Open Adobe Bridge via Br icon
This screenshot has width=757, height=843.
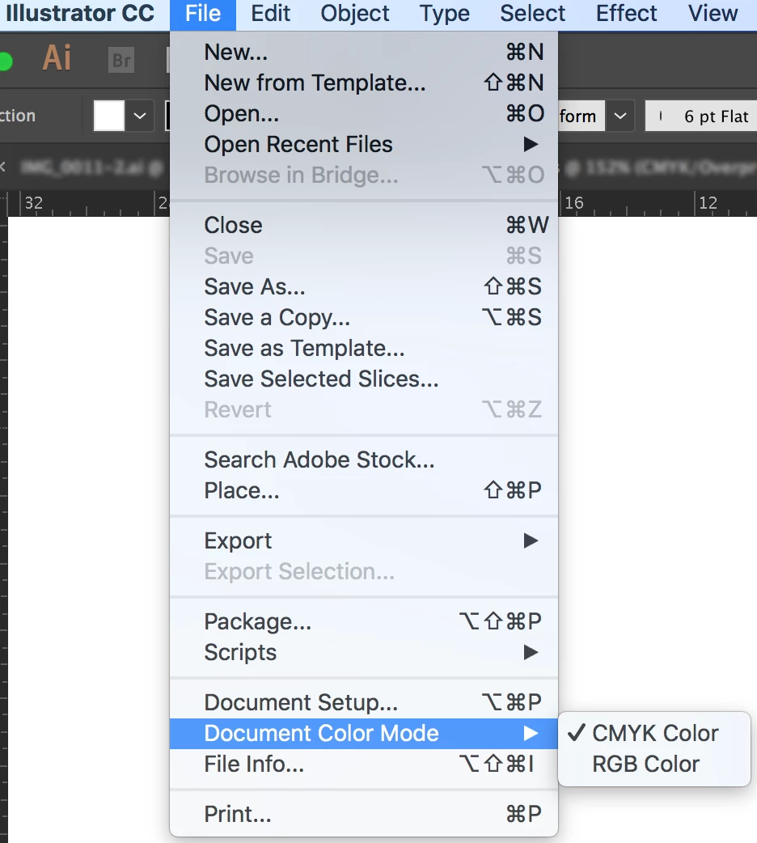(121, 60)
